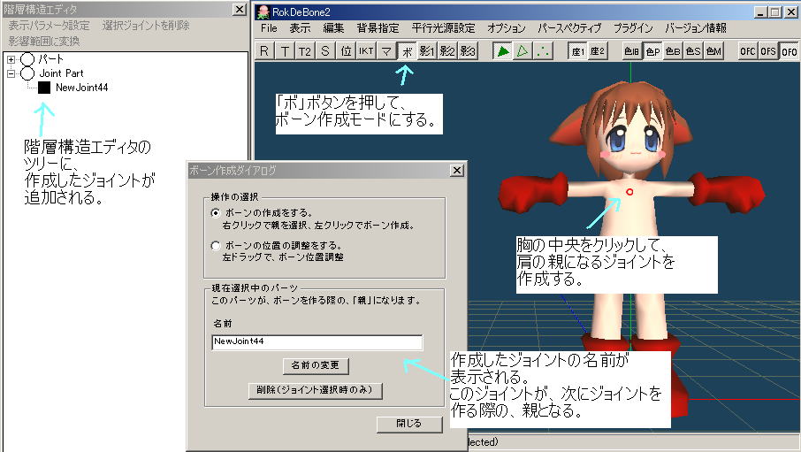Click the green filled play triangle
The image size is (801, 452).
coord(503,51)
